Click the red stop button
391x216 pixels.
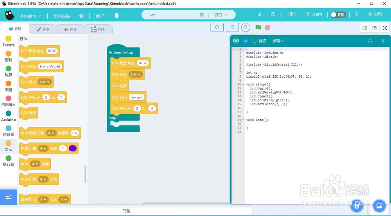tap(267, 28)
